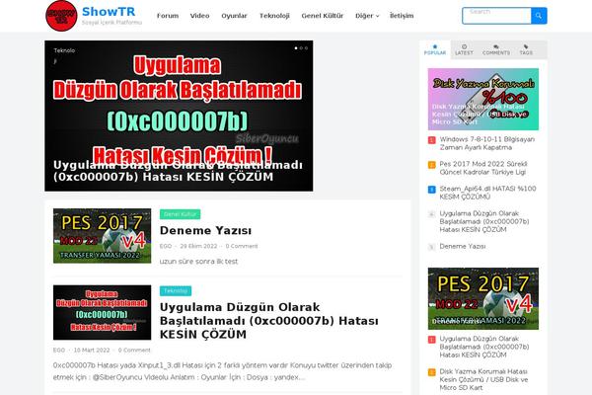The height and width of the screenshot is (395, 592).
Task: Open the Video menu item
Action: coord(199,16)
